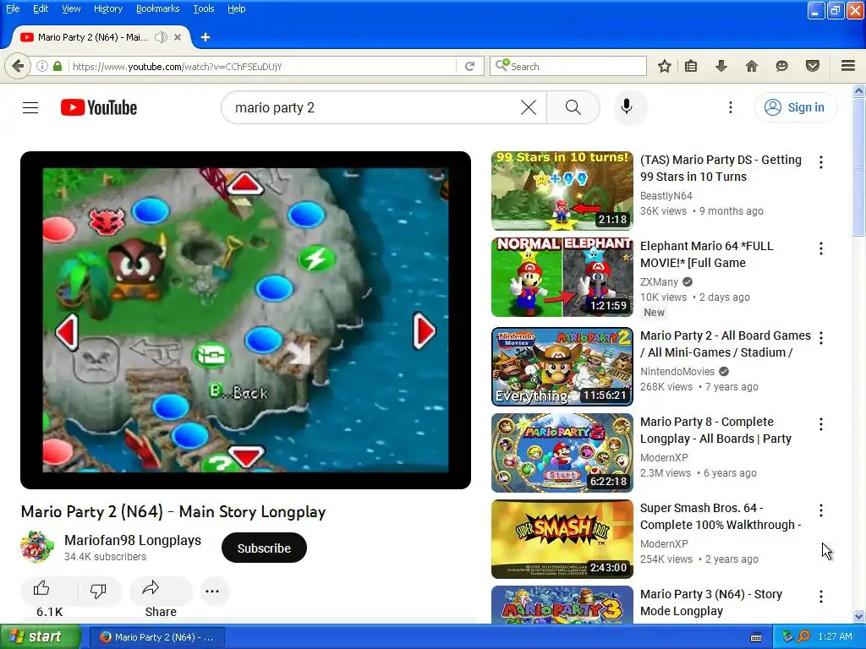Open options for All Board Games video

coord(821,338)
